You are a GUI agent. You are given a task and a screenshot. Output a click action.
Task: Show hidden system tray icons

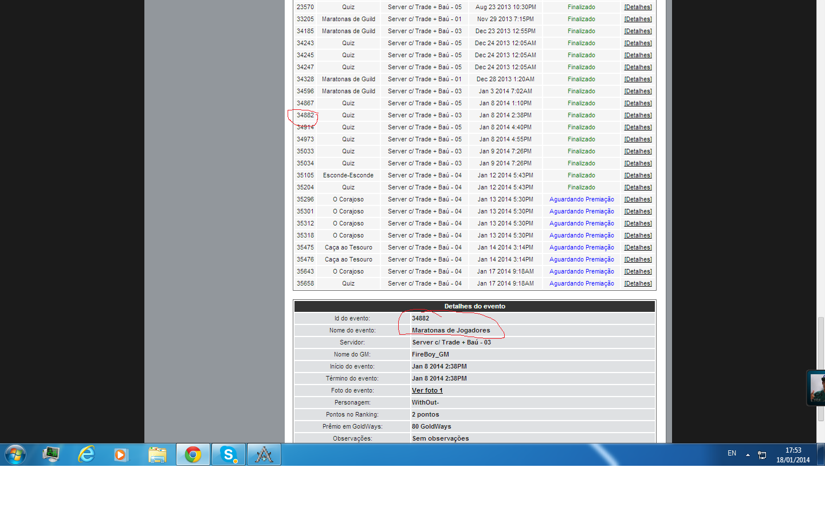(748, 455)
